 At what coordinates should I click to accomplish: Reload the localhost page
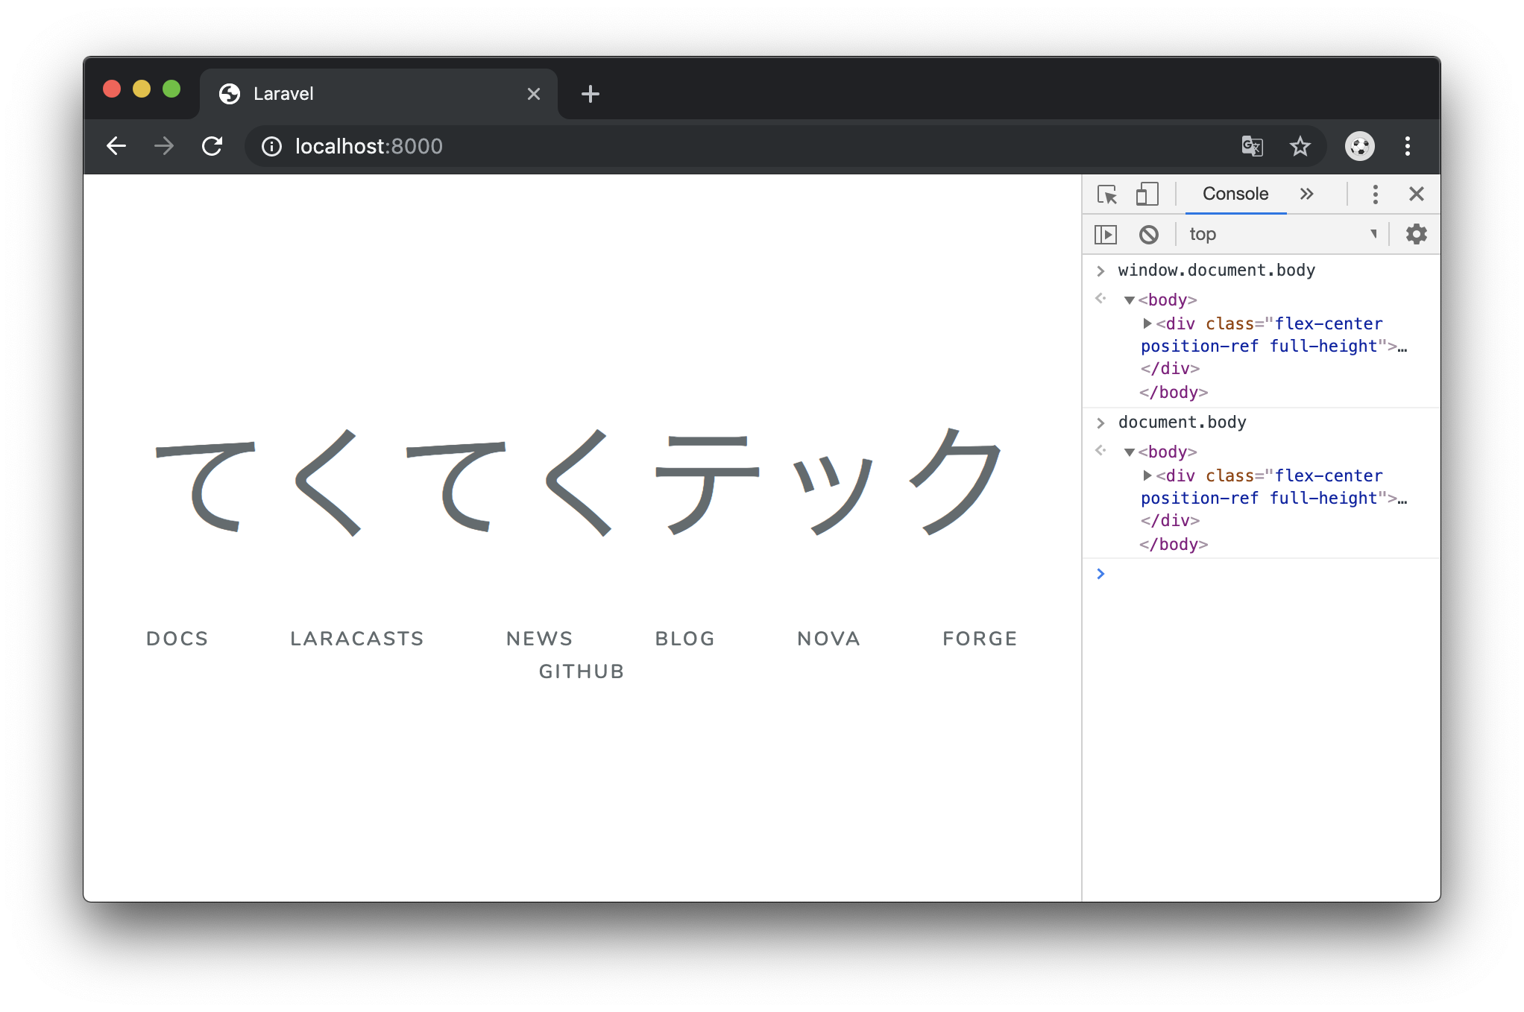point(212,146)
